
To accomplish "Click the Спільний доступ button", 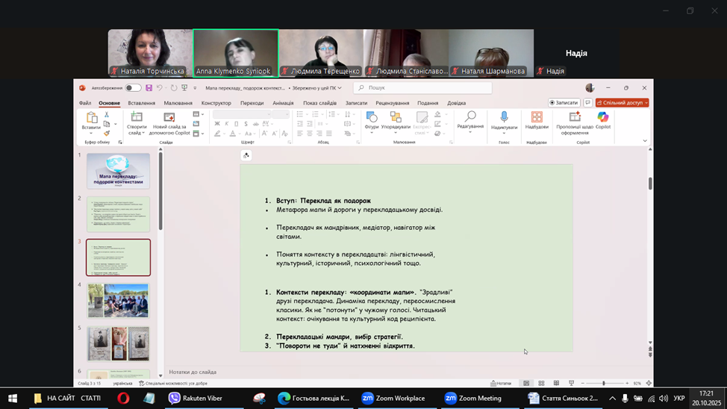I will [622, 103].
